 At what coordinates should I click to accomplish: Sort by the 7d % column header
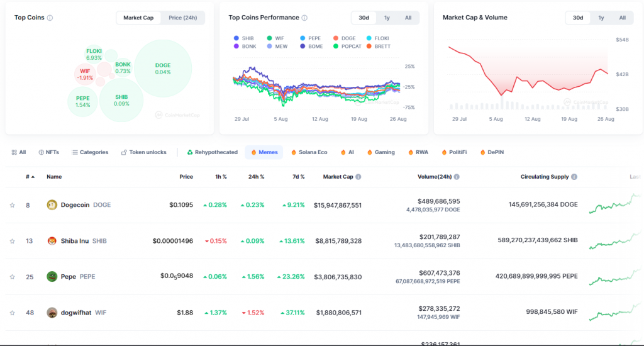(x=298, y=177)
